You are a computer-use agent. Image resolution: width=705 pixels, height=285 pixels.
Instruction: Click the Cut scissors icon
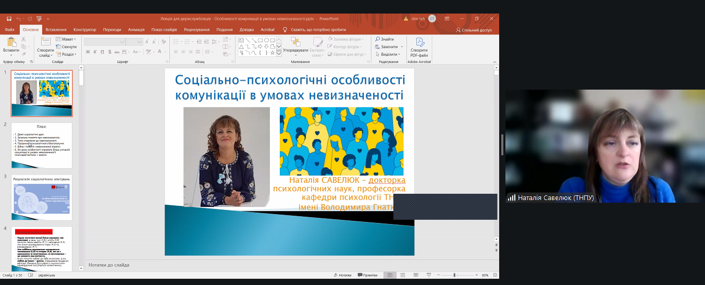[x=23, y=39]
